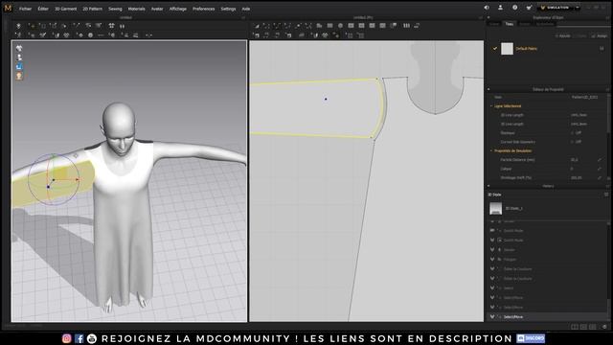Image resolution: width=613 pixels, height=345 pixels.
Task: Toggle check mark beside highlighted Select/Move history entry
Action: pyautogui.click(x=492, y=316)
